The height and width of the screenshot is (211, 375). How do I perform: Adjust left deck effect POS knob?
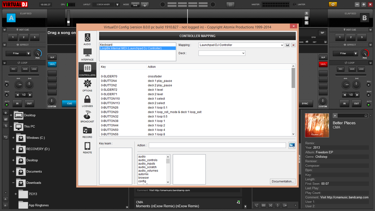38,53
